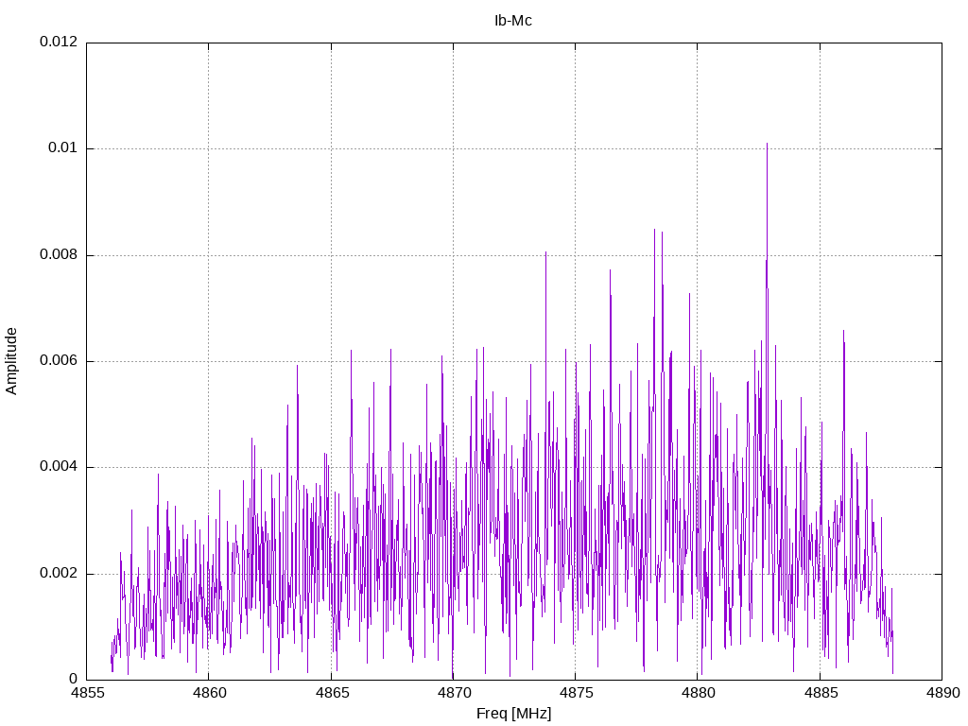Click the 4880 x-axis tick label

click(698, 693)
